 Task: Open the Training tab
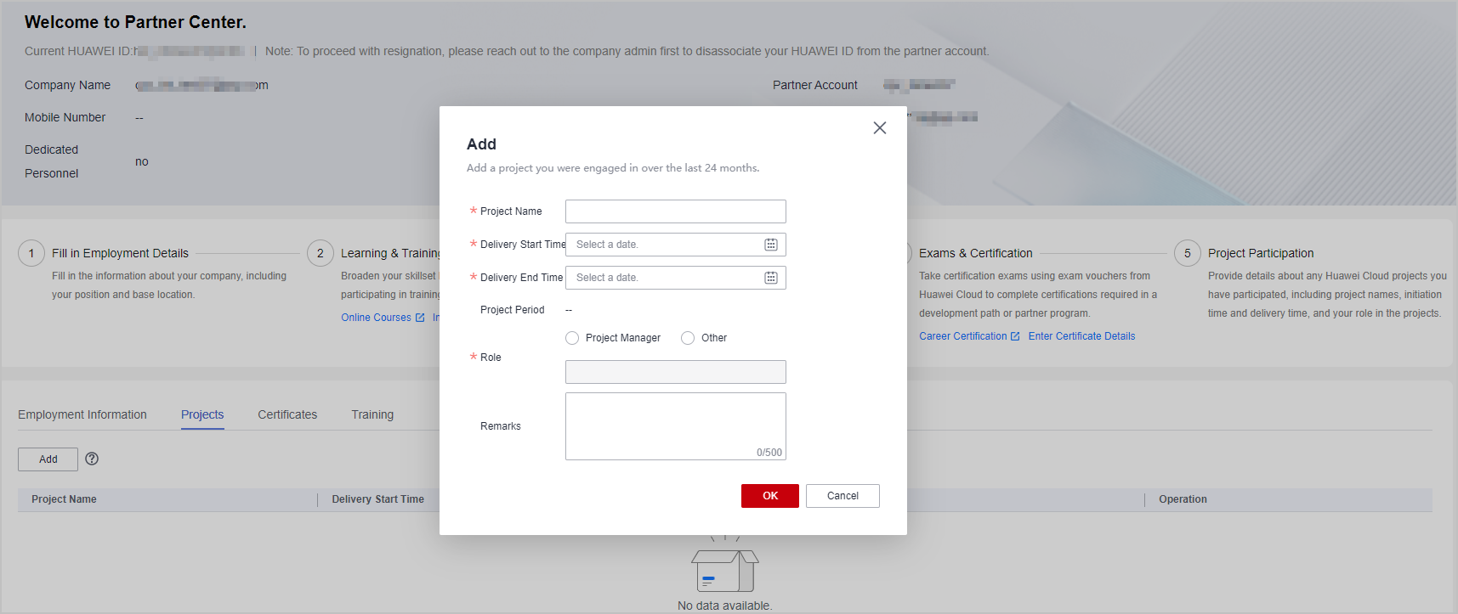(x=372, y=414)
